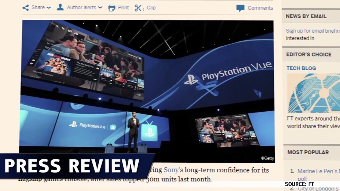Open the Marine Le Pen popular story

click(x=318, y=175)
